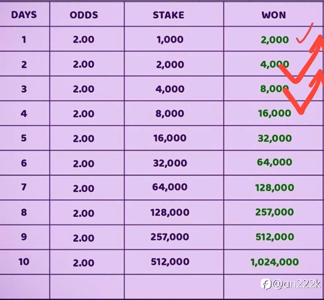Click the 128,000 won amount
Image resolution: width=324 pixels, height=300 pixels.
(274, 187)
